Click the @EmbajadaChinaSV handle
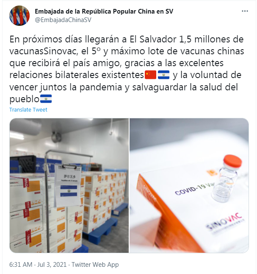The width and height of the screenshot is (257, 274). 63,20
